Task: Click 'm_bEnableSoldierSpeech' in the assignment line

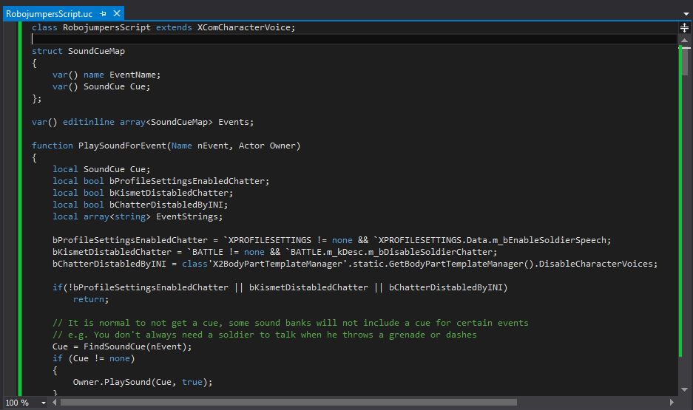Action: pyautogui.click(x=550, y=240)
